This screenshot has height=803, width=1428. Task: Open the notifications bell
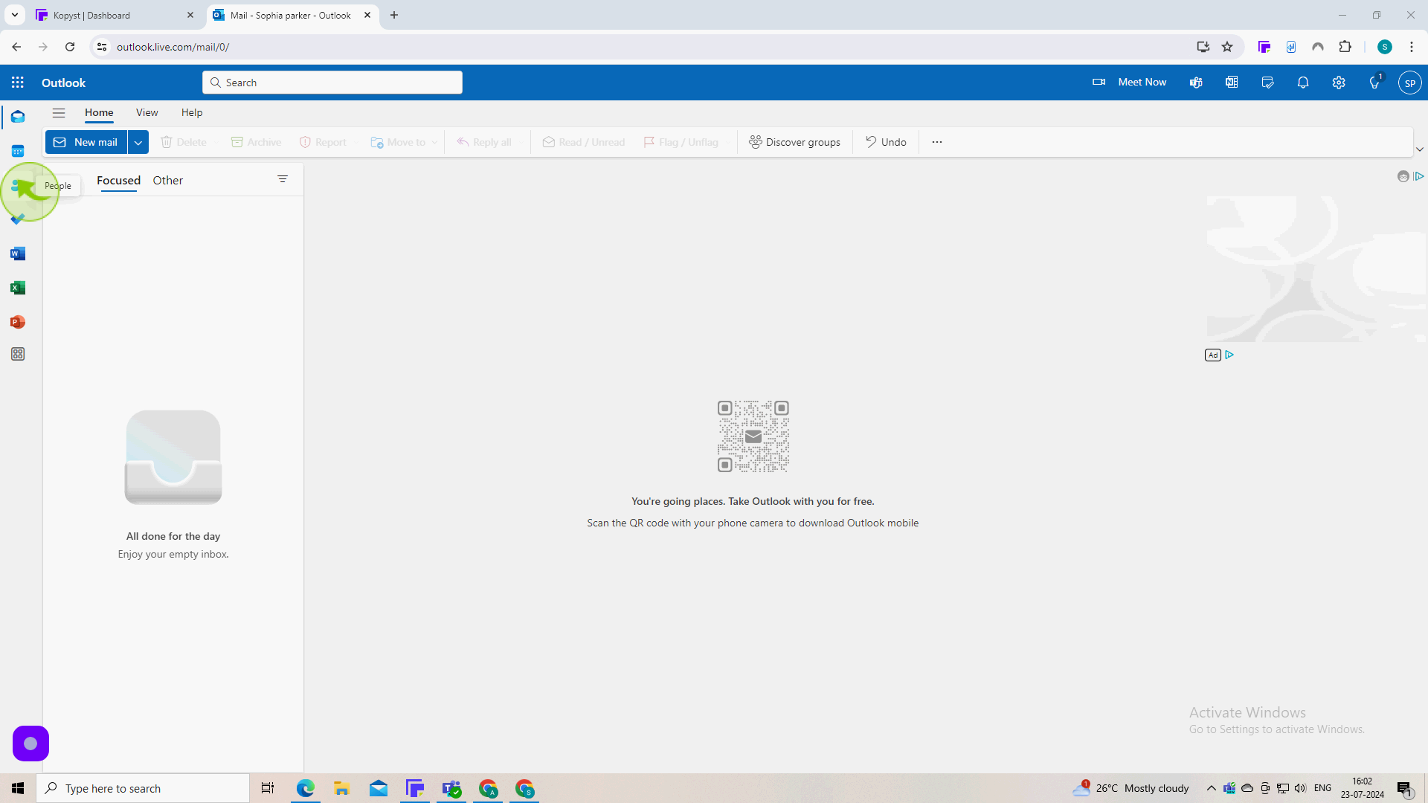tap(1303, 83)
